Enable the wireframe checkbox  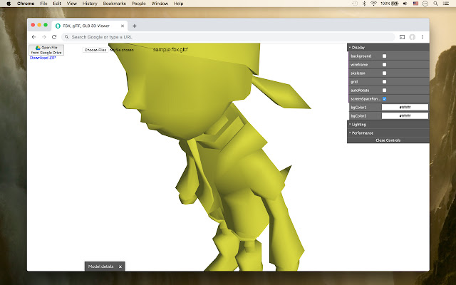click(x=385, y=65)
